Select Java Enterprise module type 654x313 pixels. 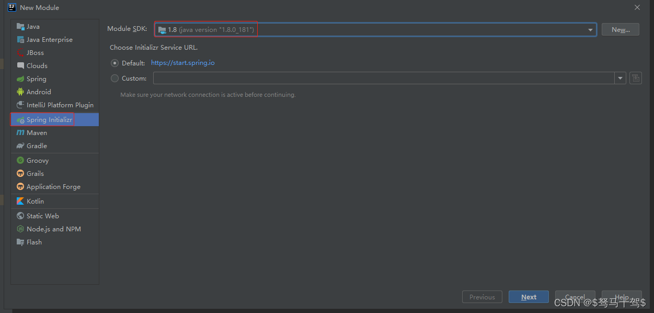pyautogui.click(x=55, y=39)
